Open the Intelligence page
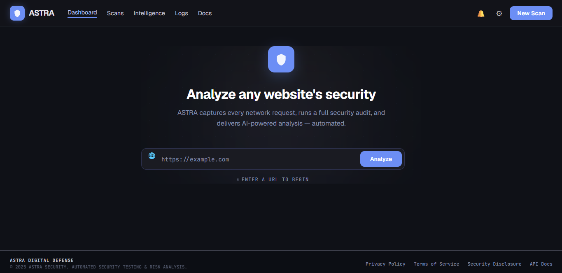The height and width of the screenshot is (273, 562). pos(149,13)
